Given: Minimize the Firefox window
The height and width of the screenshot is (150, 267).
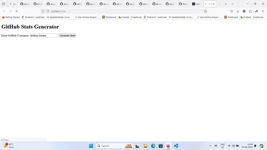Looking at the screenshot, I should (247, 4).
